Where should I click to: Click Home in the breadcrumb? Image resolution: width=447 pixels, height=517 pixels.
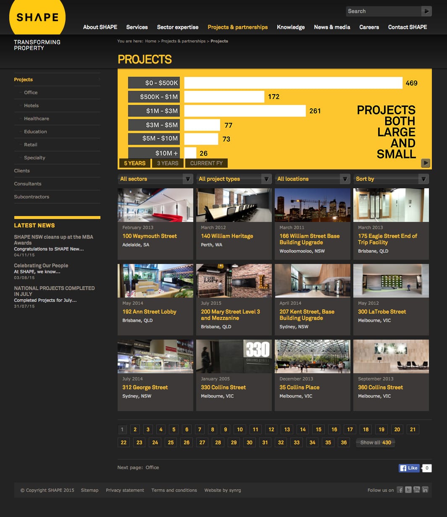150,41
